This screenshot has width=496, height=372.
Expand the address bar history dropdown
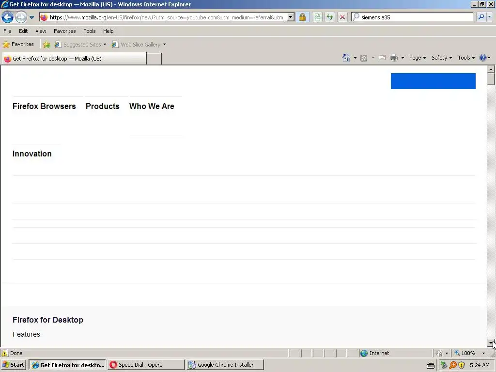291,17
